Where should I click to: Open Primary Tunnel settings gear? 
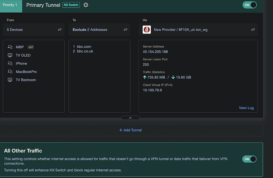[86, 5]
